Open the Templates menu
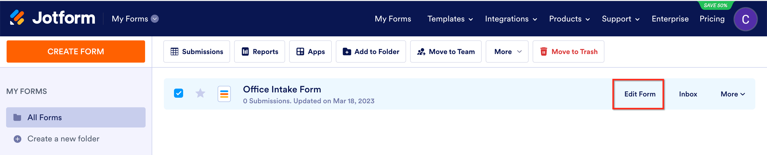 click(x=450, y=19)
